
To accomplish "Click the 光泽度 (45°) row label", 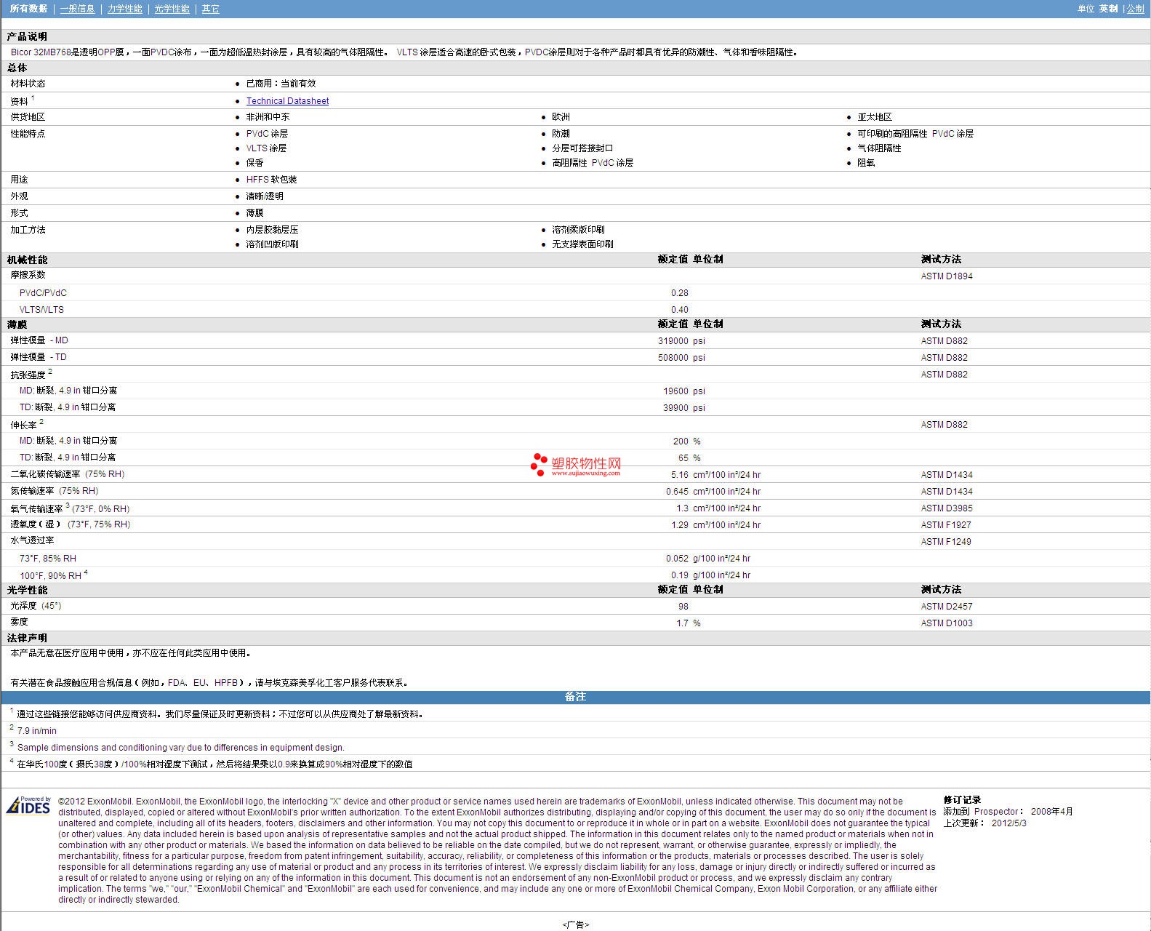I will 36,606.
